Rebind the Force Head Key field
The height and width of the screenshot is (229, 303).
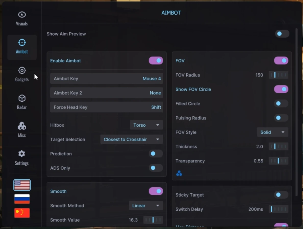[x=106, y=107]
